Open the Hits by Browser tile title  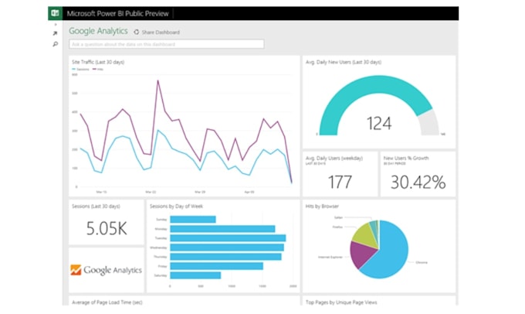pyautogui.click(x=322, y=206)
